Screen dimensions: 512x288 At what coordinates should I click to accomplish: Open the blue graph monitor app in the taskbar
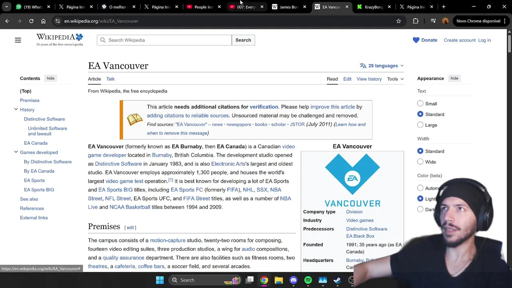click(x=322, y=280)
